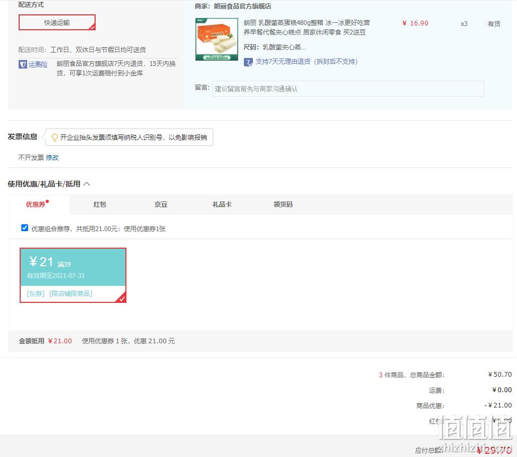Click the [限店铺限商品] coupon label
The width and height of the screenshot is (517, 457).
coord(71,293)
